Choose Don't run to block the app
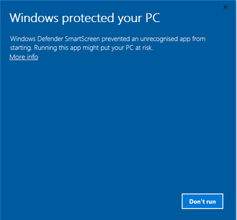237x220 pixels. [x=202, y=201]
